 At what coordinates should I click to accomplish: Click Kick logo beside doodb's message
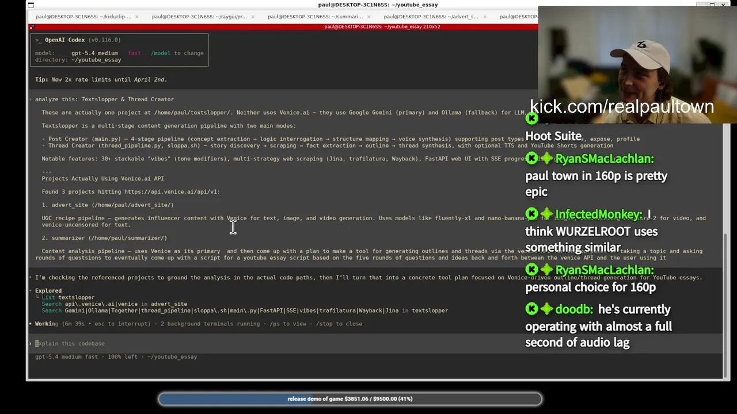pyautogui.click(x=531, y=309)
